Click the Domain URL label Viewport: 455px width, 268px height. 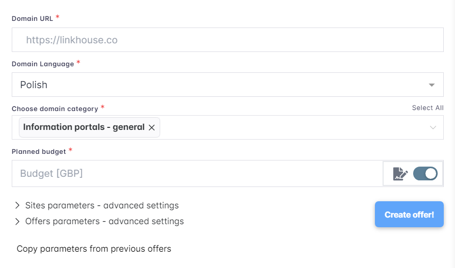[32, 19]
